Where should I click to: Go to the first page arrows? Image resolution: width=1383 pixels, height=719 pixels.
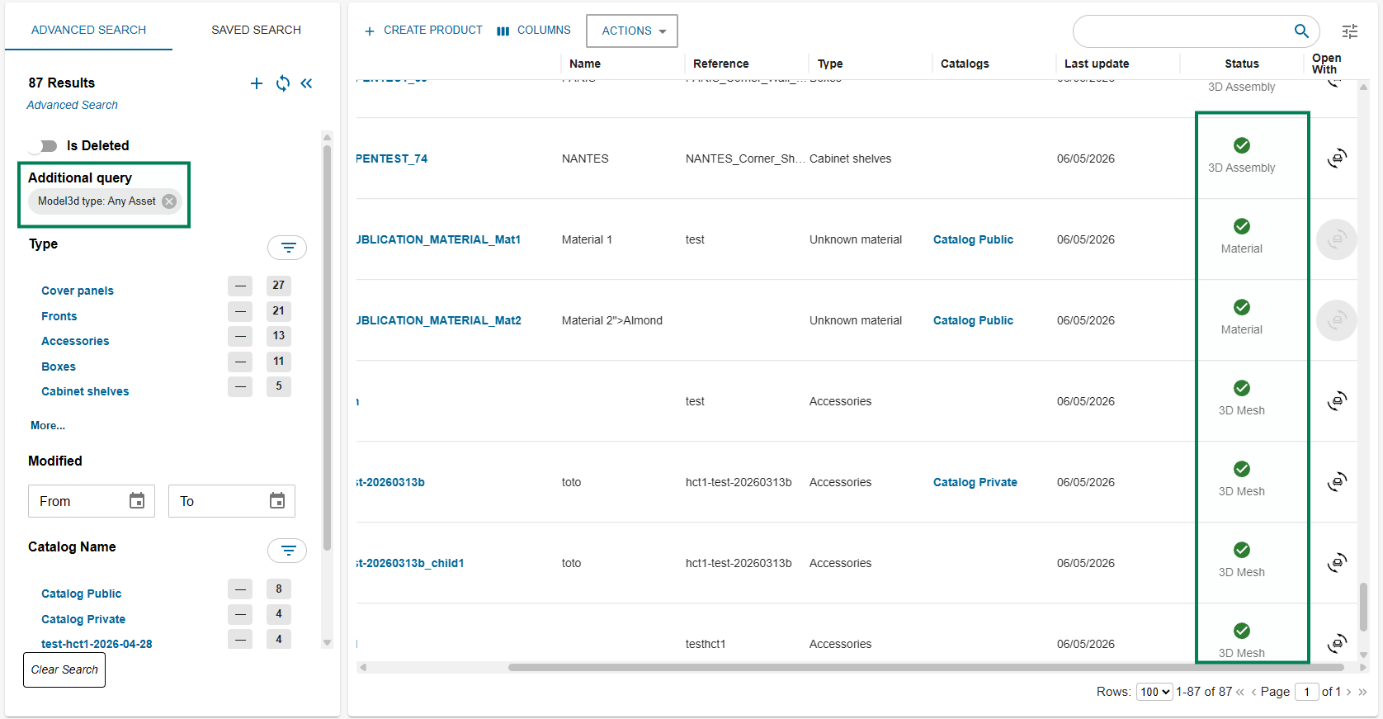pyautogui.click(x=1239, y=692)
